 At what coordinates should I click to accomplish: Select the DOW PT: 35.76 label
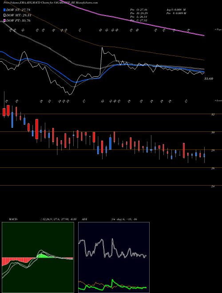(x=18, y=21)
